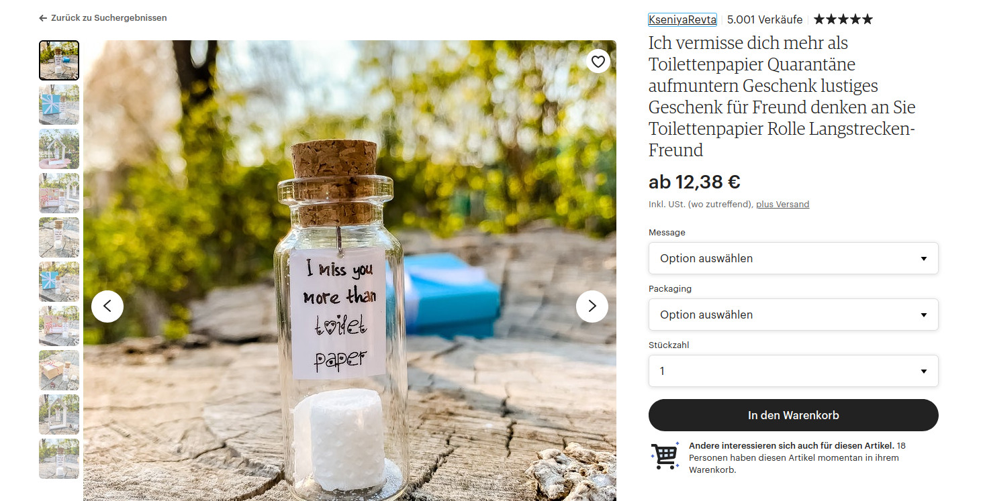The height and width of the screenshot is (501, 983).
Task: Click the back arrow next to Suchergebnissen
Action: click(43, 18)
